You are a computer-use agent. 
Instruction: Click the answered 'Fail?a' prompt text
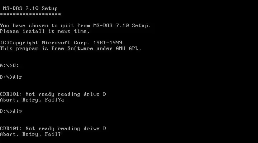(x=54, y=100)
